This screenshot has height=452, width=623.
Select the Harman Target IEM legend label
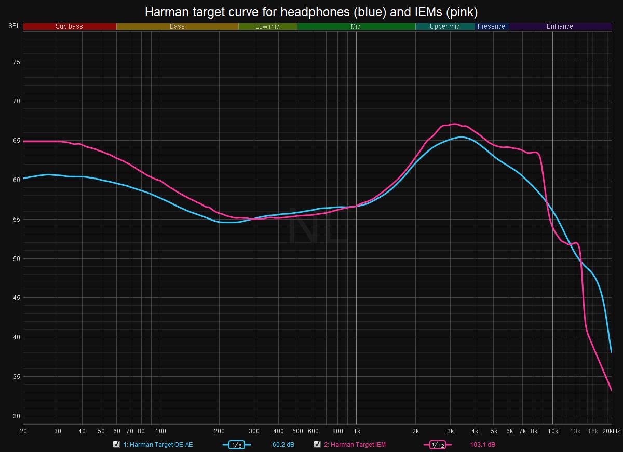355,445
